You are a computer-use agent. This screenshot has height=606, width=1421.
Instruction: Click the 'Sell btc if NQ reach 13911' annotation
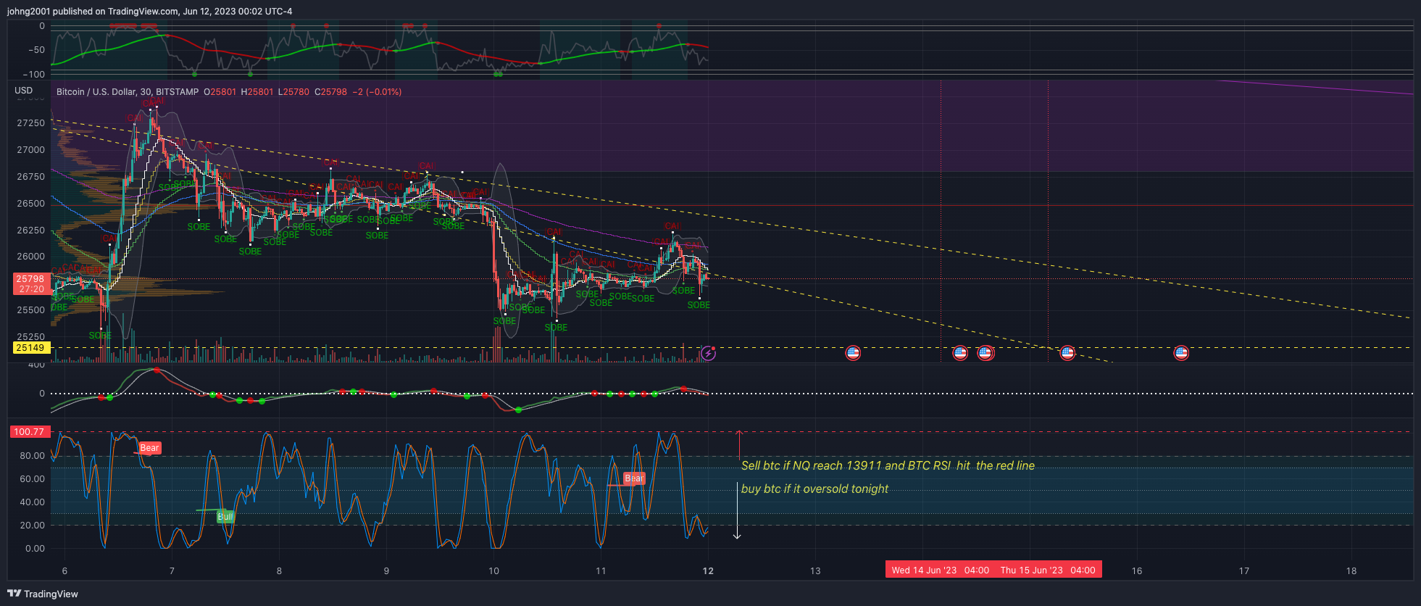pos(888,466)
